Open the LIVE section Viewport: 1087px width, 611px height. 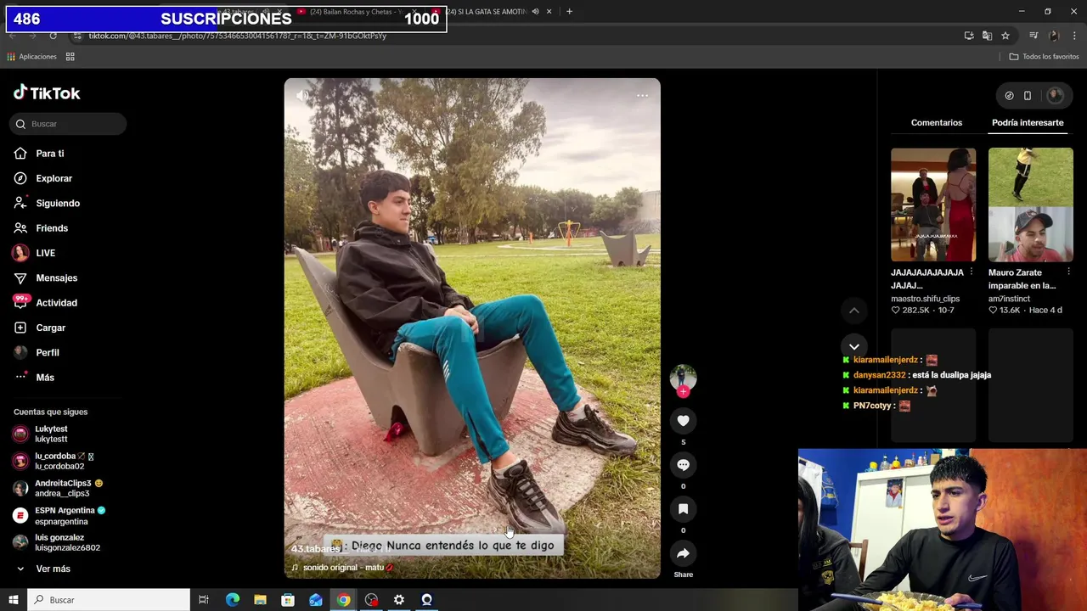34,253
